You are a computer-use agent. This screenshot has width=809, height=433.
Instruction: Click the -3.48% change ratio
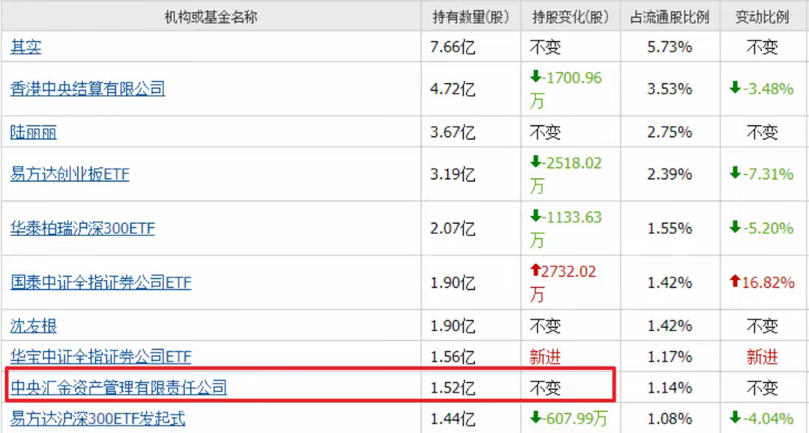(x=762, y=88)
